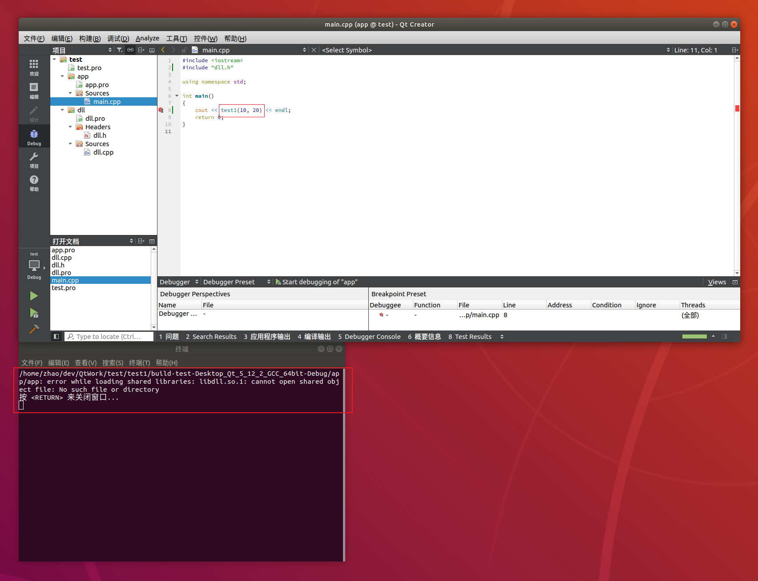Open the 文件(F) menu in Qt Creator
This screenshot has width=758, height=581.
34,39
